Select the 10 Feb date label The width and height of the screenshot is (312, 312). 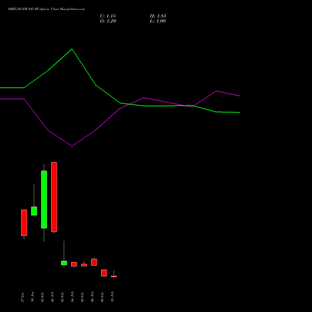pyautogui.click(x=112, y=297)
